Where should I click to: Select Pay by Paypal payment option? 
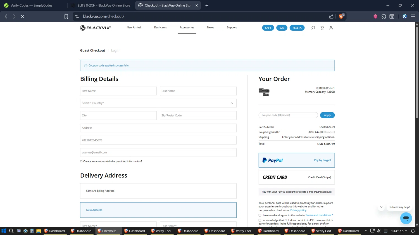(297, 160)
